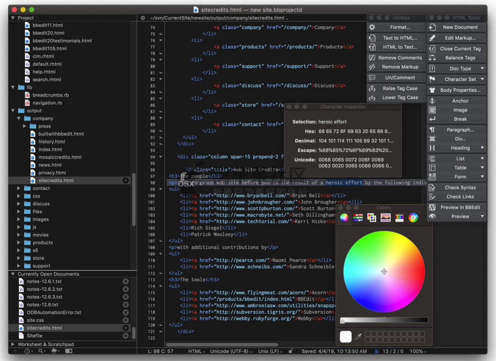
Task: Close site.css in open documents
Action: (x=126, y=320)
